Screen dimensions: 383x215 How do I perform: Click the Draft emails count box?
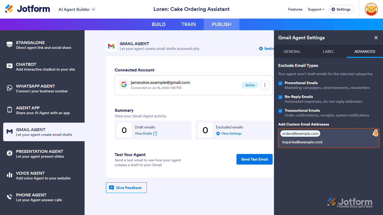[x=124, y=130]
